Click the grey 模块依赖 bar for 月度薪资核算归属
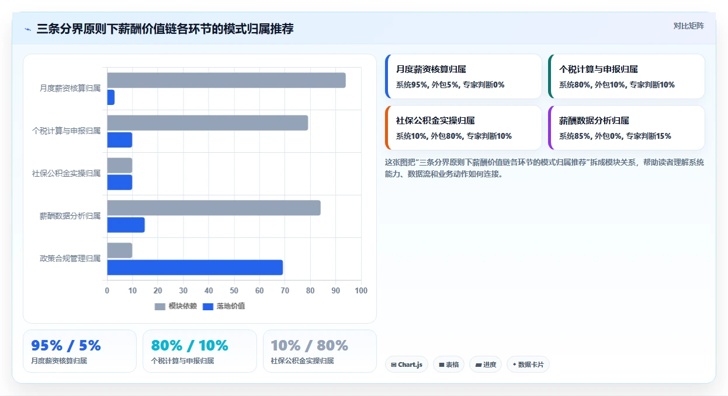Screen dimensions: 728x396 pos(226,80)
